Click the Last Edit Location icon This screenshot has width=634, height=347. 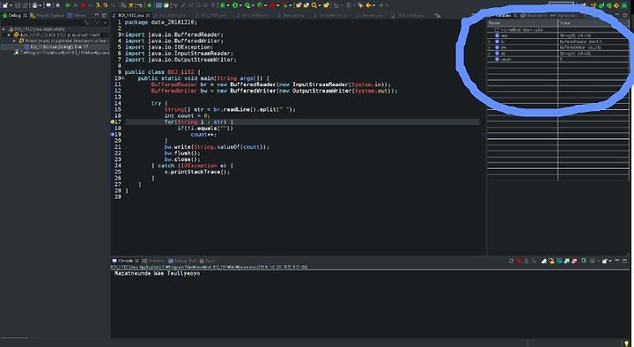click(360, 5)
